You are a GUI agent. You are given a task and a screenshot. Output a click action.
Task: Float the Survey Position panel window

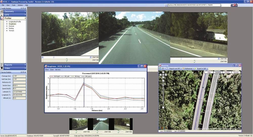click(22, 72)
